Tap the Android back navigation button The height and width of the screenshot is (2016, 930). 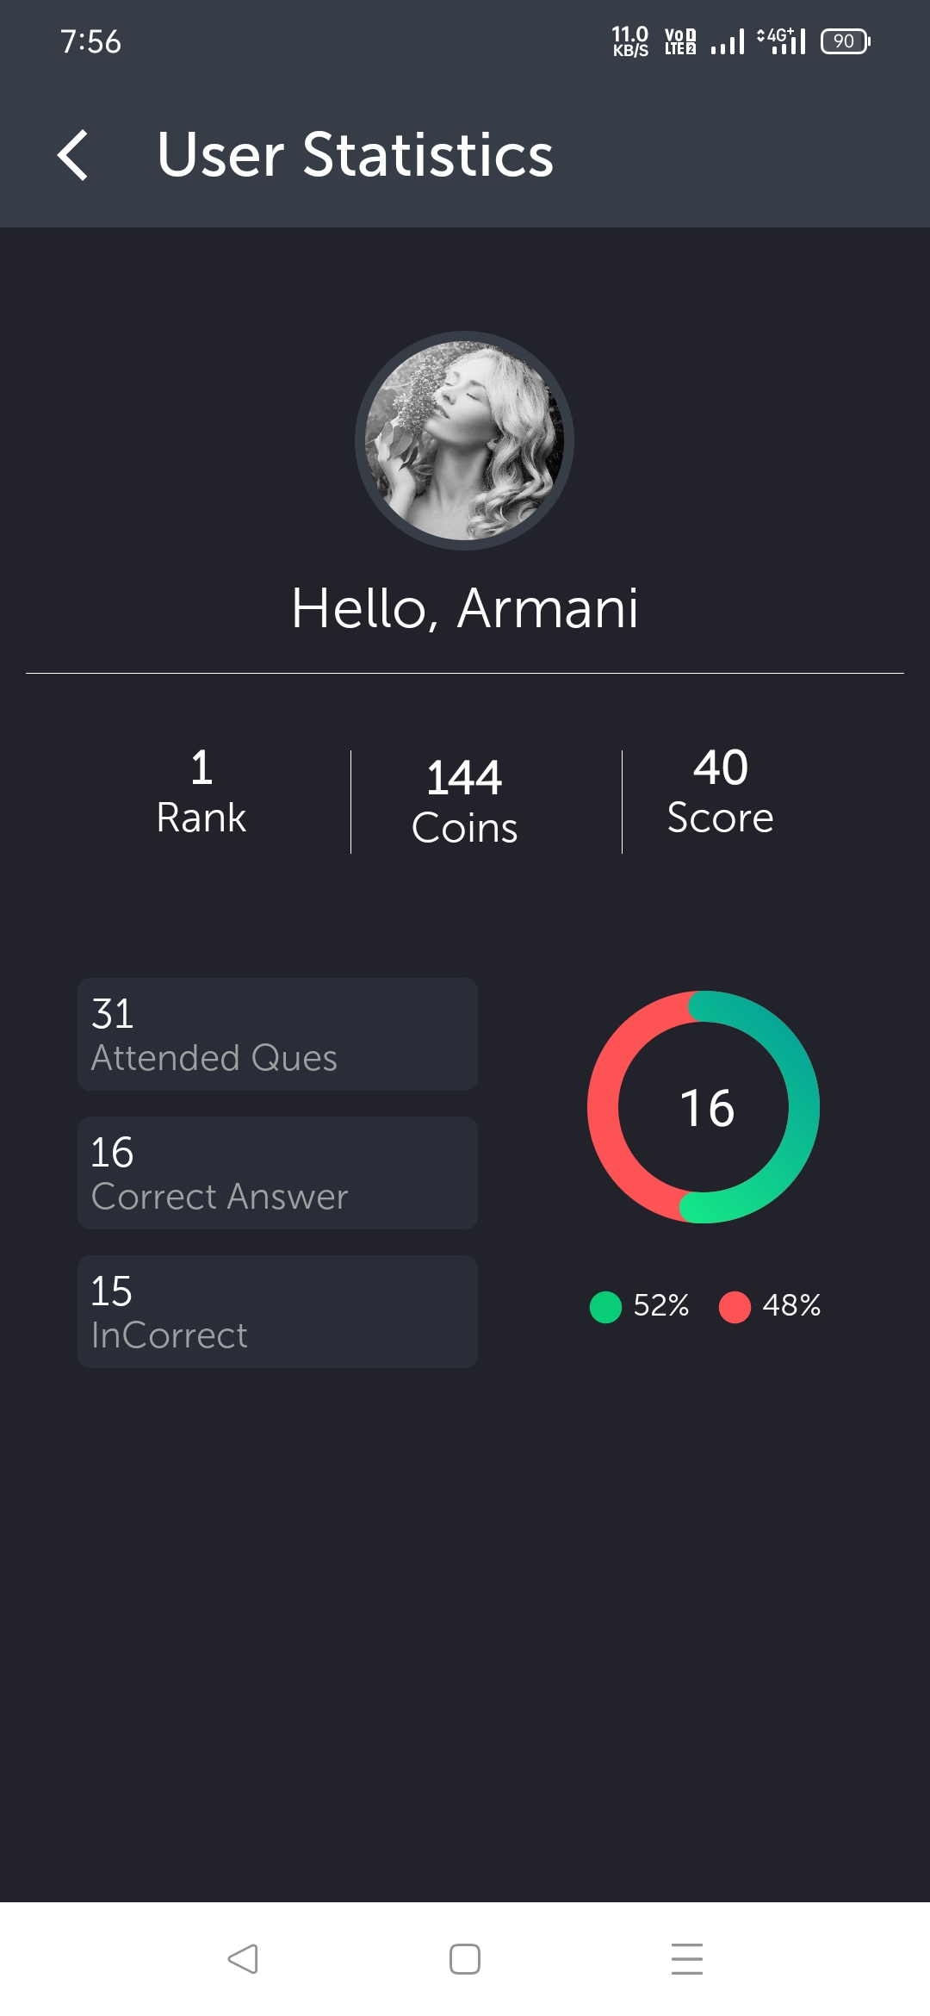(x=243, y=1958)
